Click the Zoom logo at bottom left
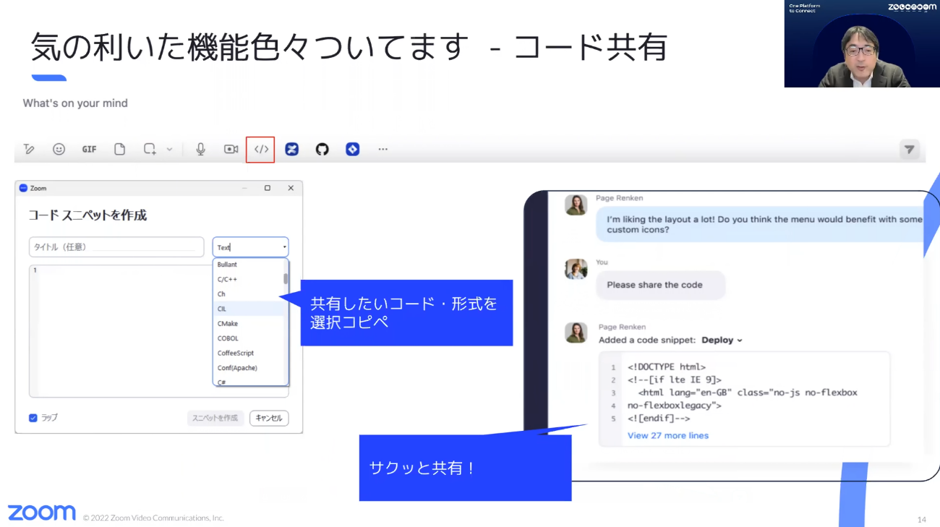 (41, 513)
